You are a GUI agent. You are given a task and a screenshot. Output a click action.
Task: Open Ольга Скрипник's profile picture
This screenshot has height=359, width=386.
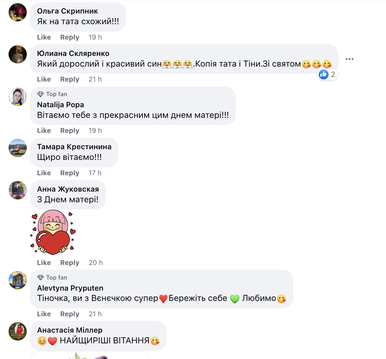17,12
